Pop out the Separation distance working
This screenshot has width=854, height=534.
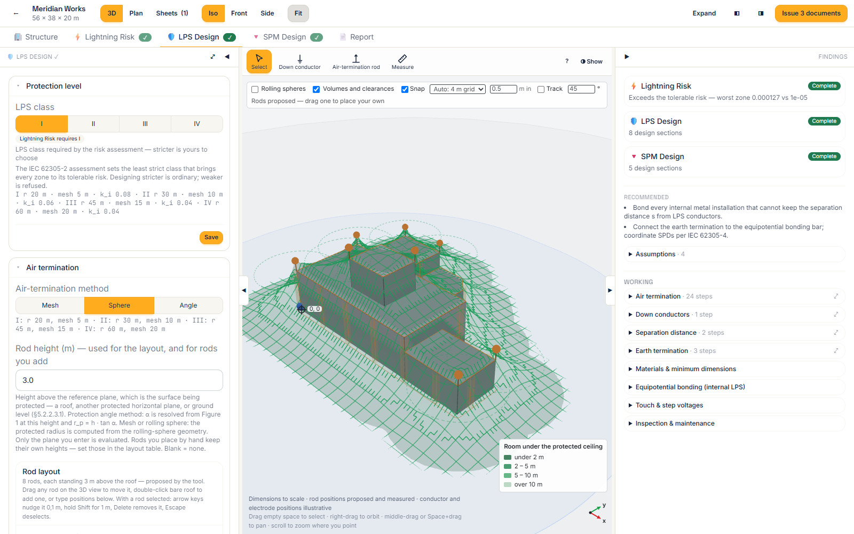coord(836,333)
